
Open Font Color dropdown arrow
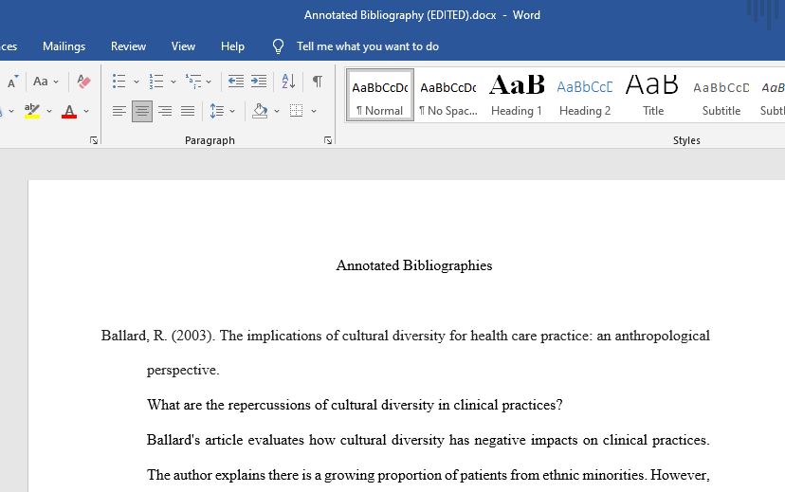click(86, 111)
